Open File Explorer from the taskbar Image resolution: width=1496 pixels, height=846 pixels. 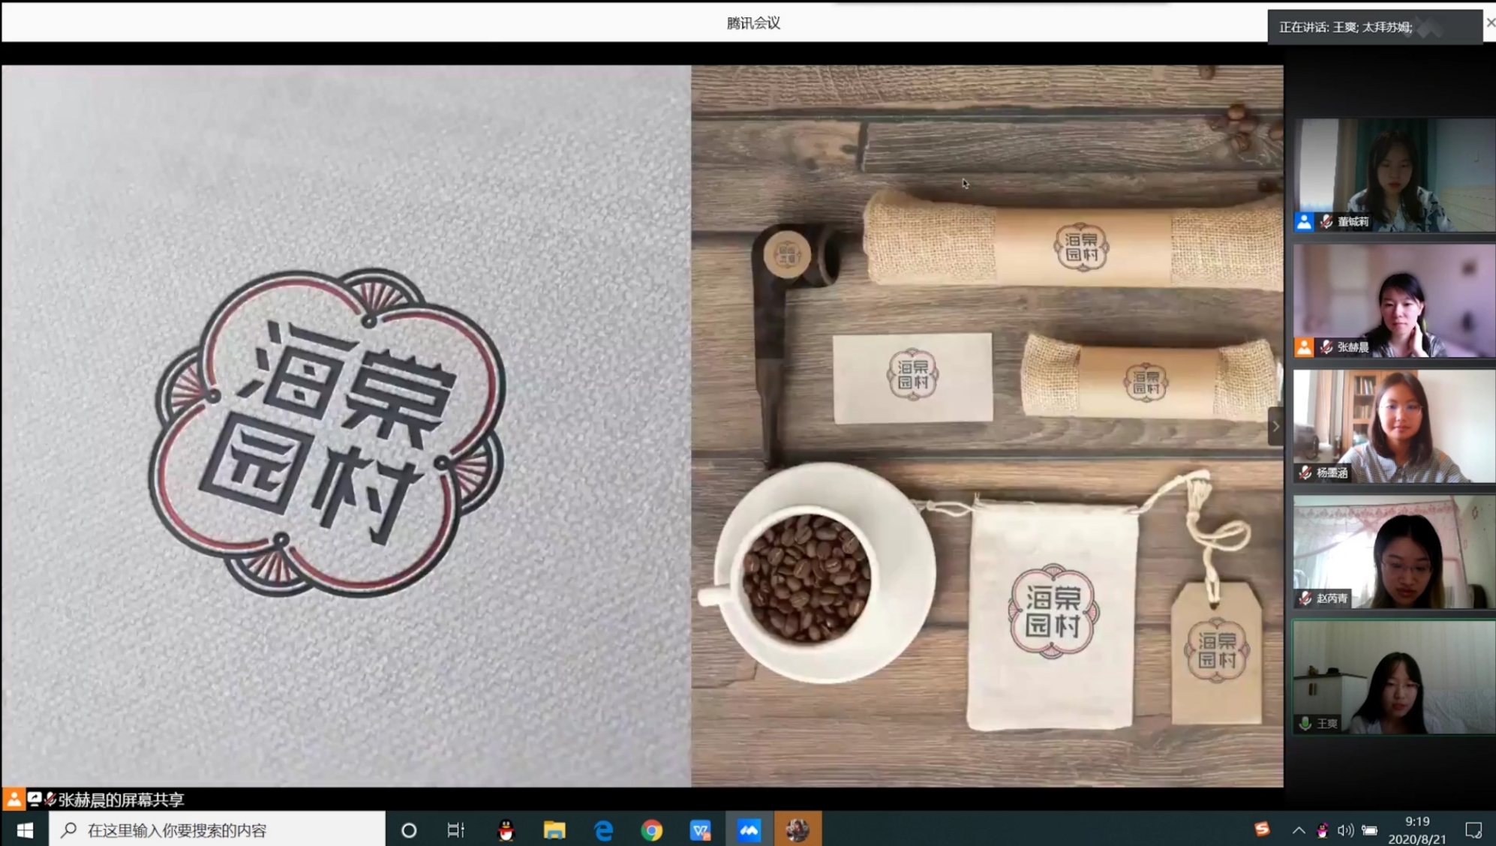(x=554, y=829)
